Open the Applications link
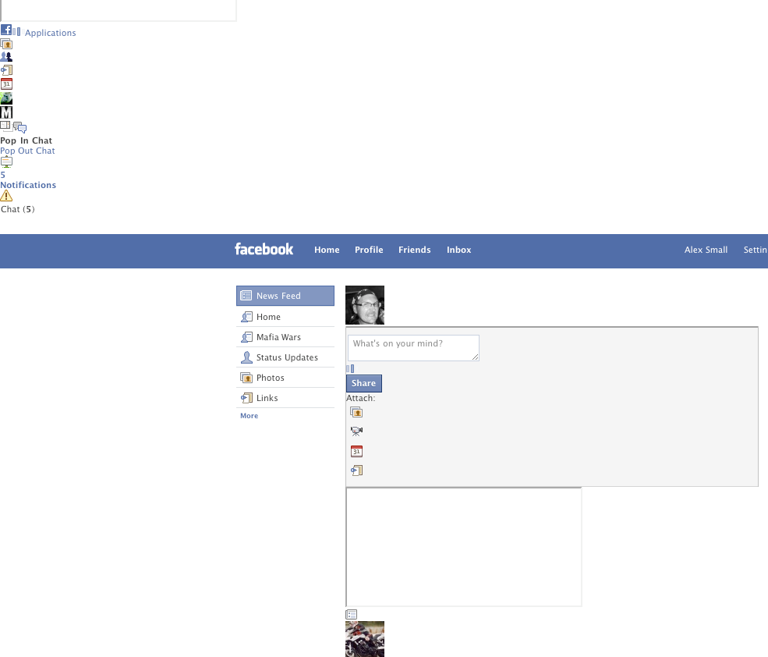The height and width of the screenshot is (657, 768). click(51, 33)
